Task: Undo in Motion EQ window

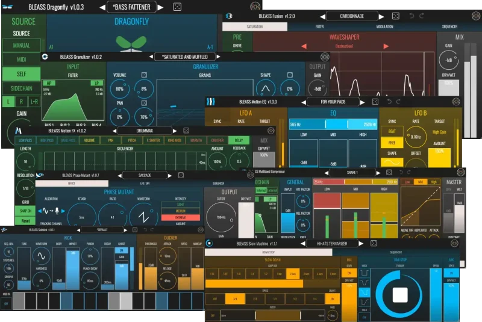Action: pos(389,102)
